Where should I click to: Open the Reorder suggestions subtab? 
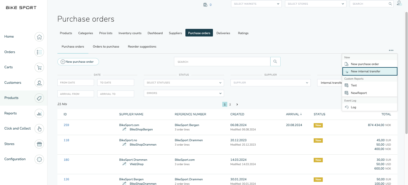coord(142,46)
